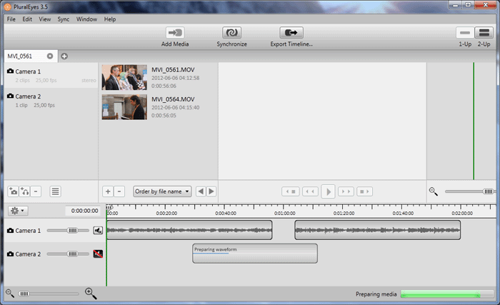Maximize the PluralEyes window
Viewport: 500px width, 305px height.
tap(468, 5)
